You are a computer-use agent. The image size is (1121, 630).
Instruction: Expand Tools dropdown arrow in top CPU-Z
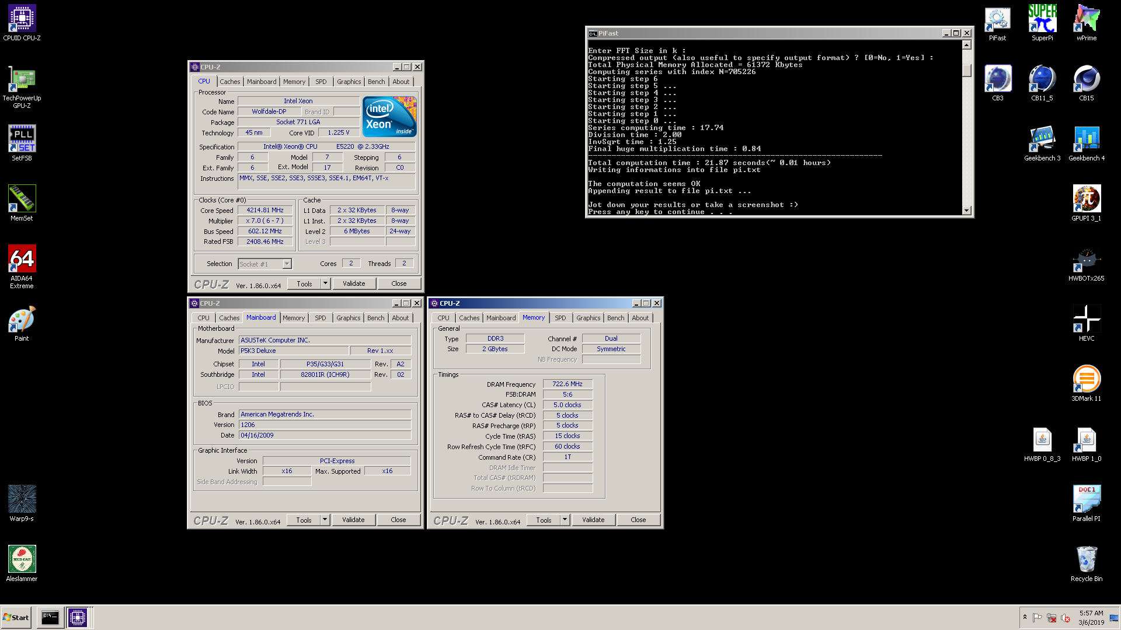[326, 283]
